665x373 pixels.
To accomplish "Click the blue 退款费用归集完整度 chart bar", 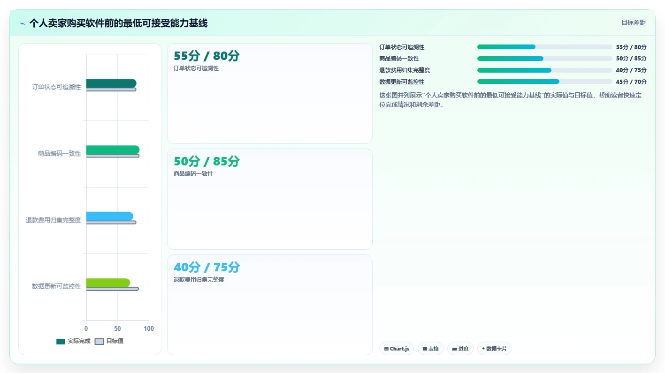I will click(x=110, y=216).
